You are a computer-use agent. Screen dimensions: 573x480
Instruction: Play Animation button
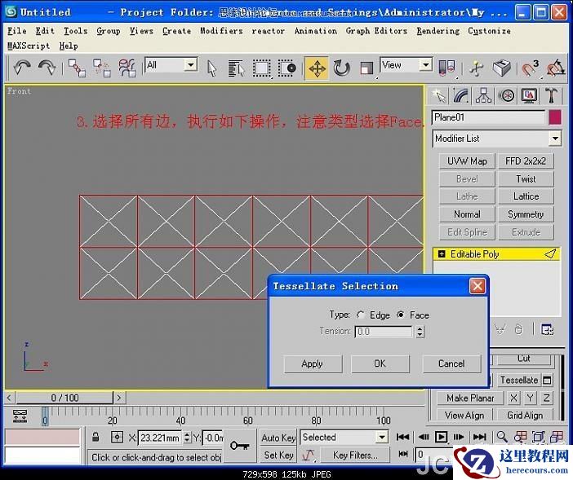point(441,437)
